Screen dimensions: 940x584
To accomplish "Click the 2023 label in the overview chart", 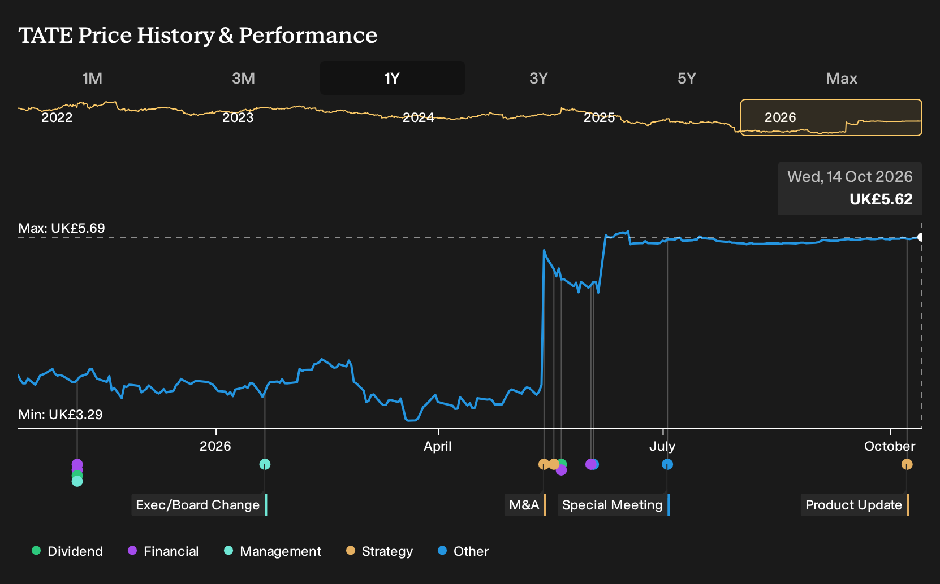I will pyautogui.click(x=238, y=117).
